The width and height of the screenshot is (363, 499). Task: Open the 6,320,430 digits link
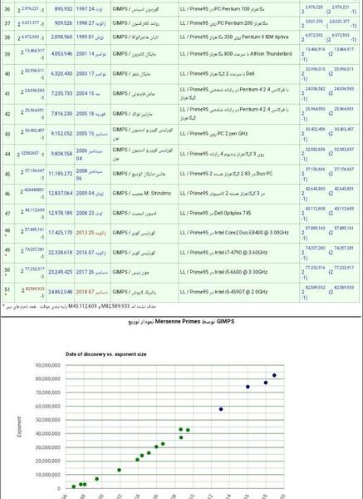click(x=61, y=73)
